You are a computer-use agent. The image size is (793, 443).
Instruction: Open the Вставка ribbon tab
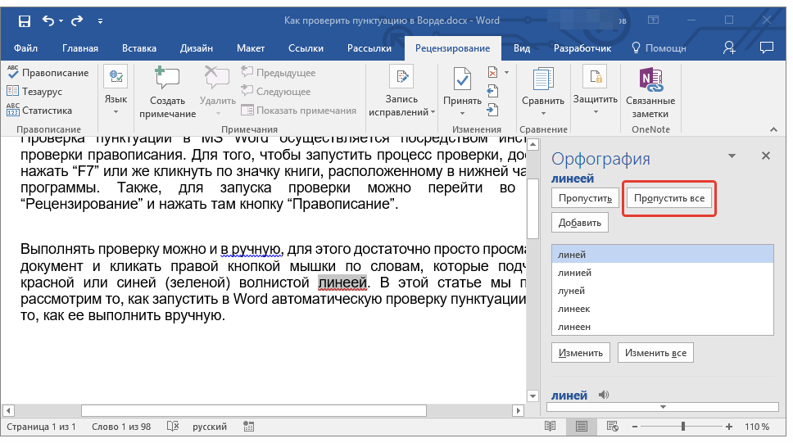(139, 48)
